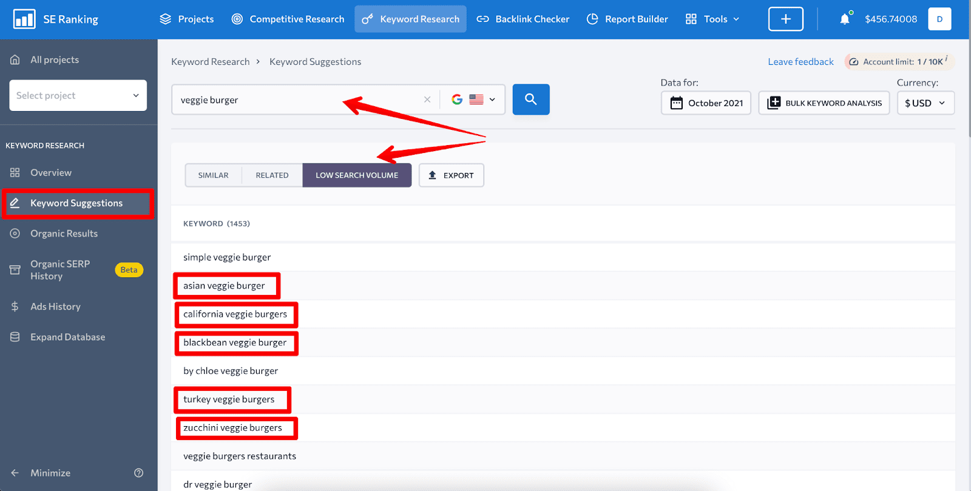Image resolution: width=971 pixels, height=491 pixels.
Task: Click the Beta badge beside Organic SERP History
Action: [129, 270]
